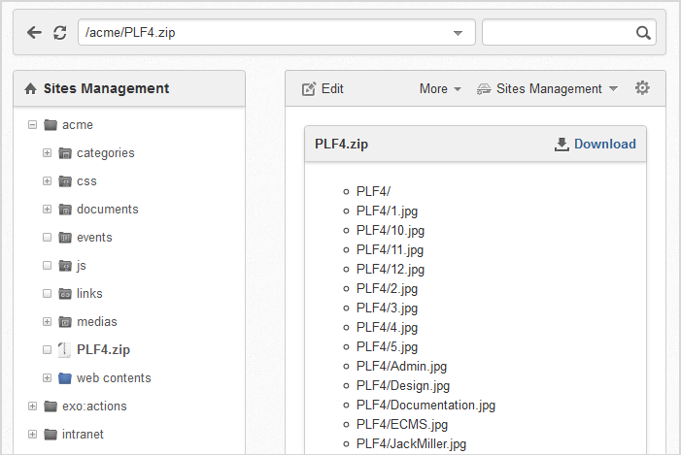Click the Download link for PLF4.zip

coord(595,144)
